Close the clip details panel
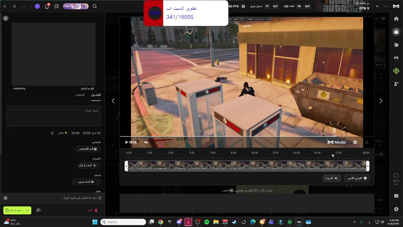This screenshot has width=403, height=227. point(5,18)
